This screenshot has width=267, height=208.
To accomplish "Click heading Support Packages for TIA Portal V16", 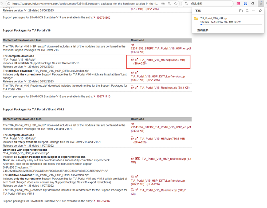I will [27, 30].
